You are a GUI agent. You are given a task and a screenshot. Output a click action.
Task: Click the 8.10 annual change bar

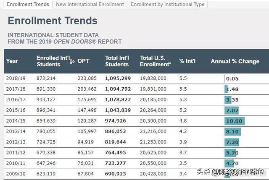pyautogui.click(x=232, y=131)
